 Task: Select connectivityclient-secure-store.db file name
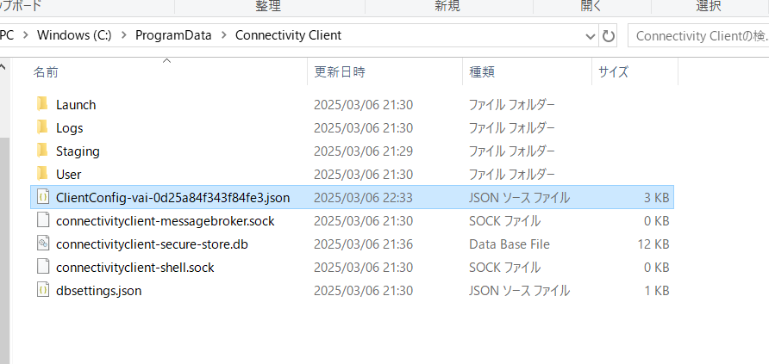(x=152, y=244)
